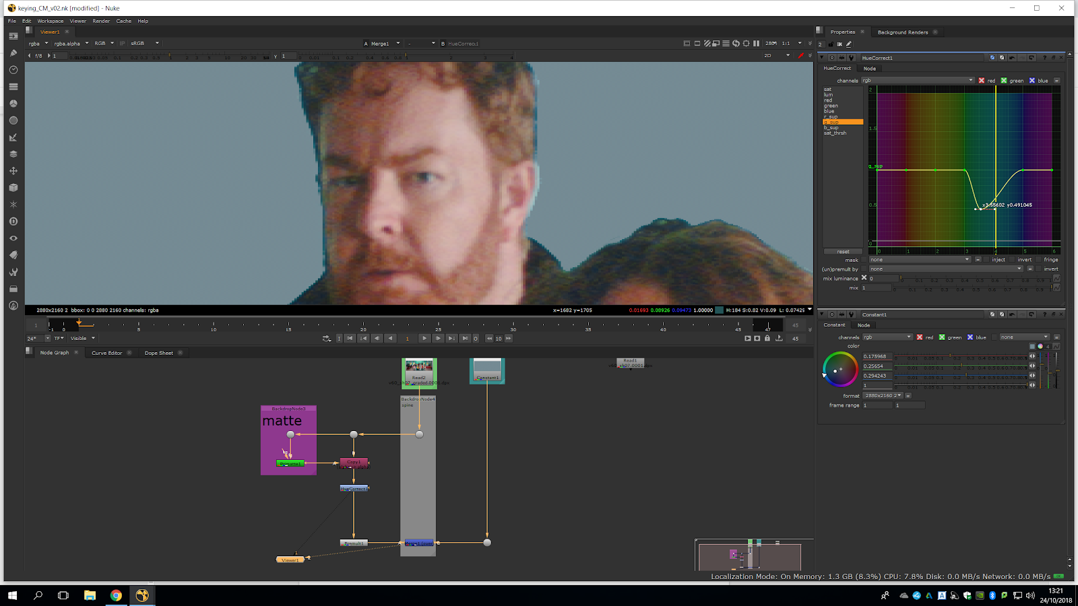Open the 3D nodes cube icon
1078x606 pixels.
click(13, 188)
